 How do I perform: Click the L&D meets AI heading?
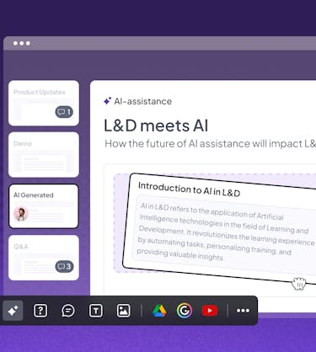tap(156, 125)
